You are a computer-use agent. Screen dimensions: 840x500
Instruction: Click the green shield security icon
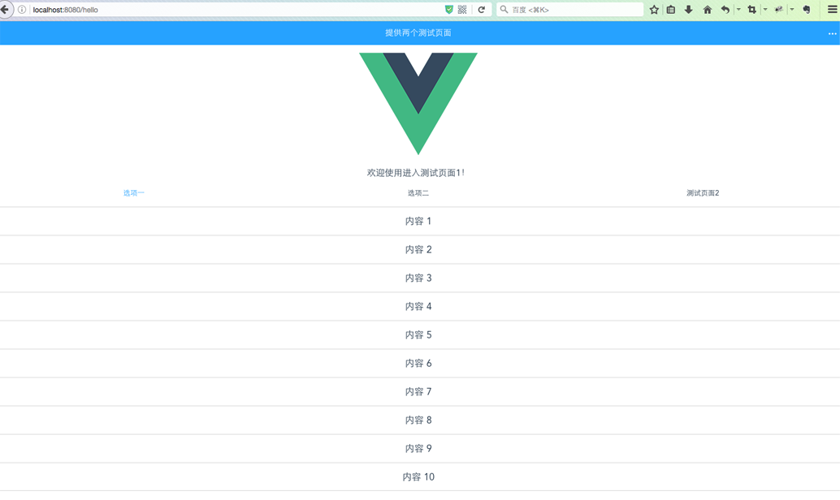pyautogui.click(x=449, y=10)
